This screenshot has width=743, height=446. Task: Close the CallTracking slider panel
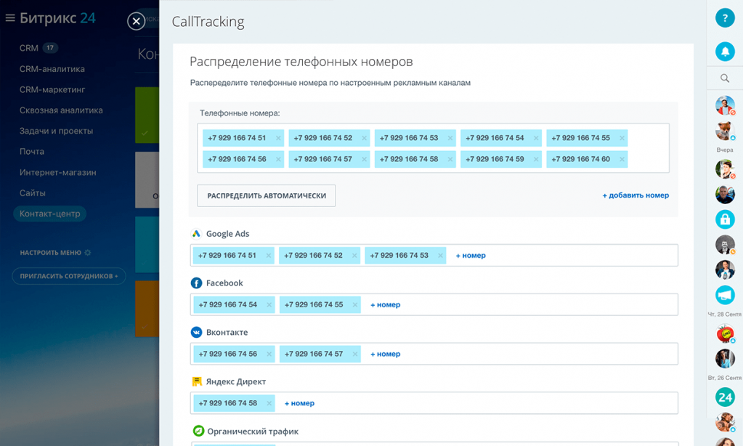[136, 21]
